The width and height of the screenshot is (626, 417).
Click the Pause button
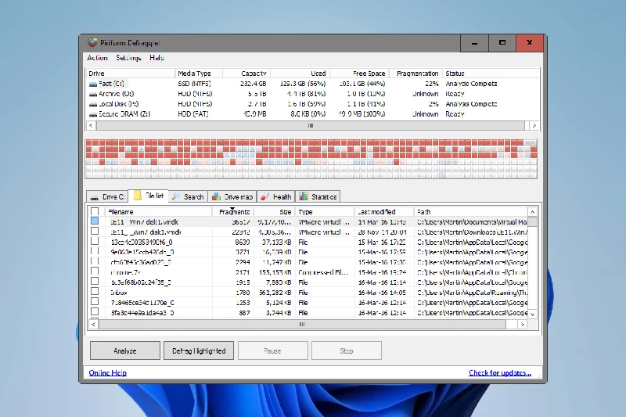tap(272, 350)
